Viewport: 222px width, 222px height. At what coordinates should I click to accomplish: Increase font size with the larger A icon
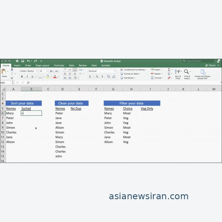point(52,71)
